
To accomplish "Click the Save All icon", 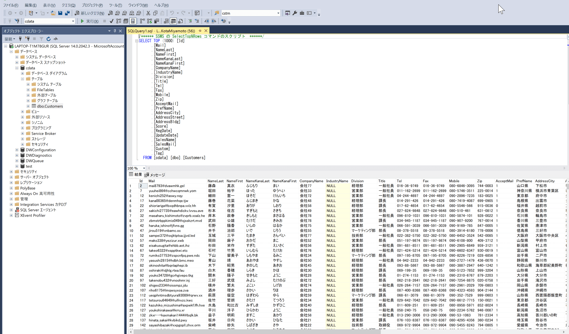I will point(67,13).
